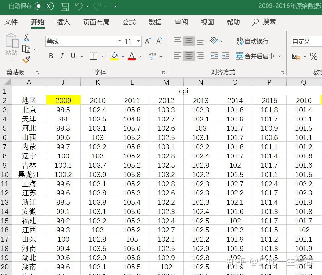Switch to the 插入 ribbon tab
The image size is (322, 275).
click(63, 22)
